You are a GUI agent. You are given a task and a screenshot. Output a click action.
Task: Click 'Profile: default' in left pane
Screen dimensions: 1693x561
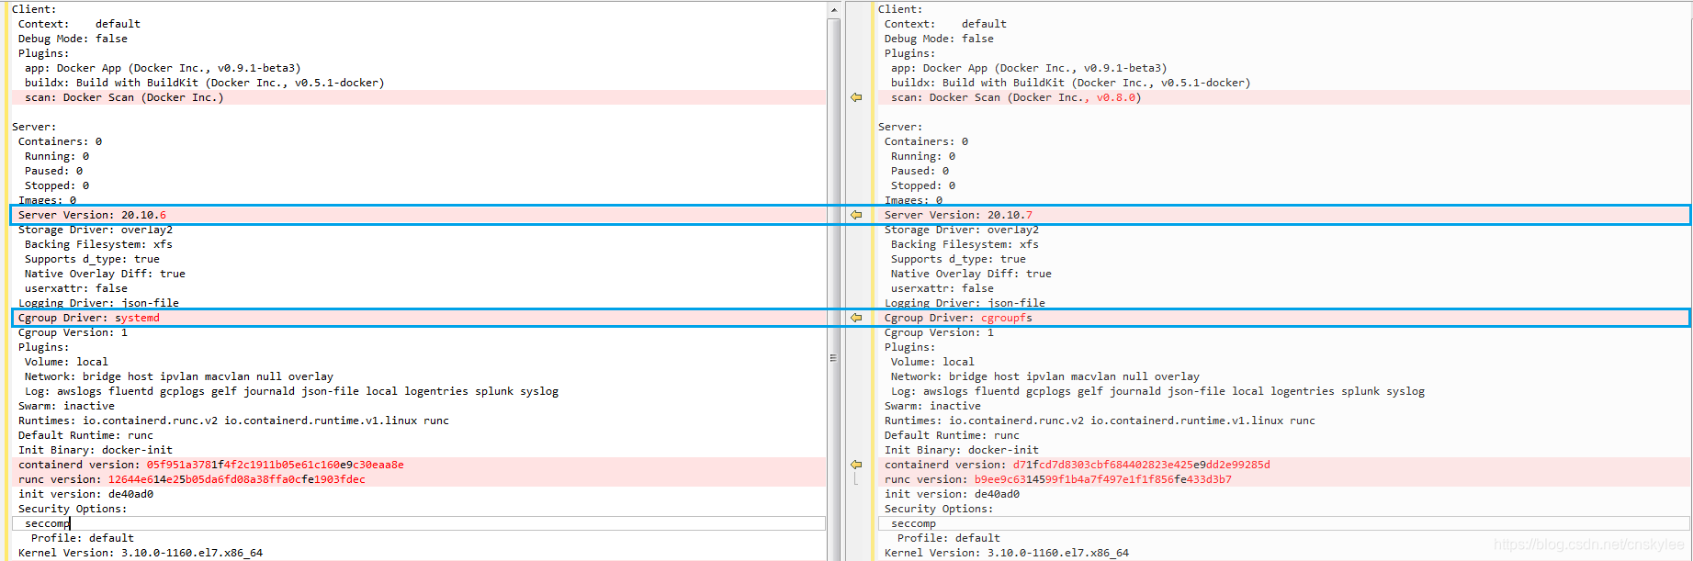pos(83,538)
